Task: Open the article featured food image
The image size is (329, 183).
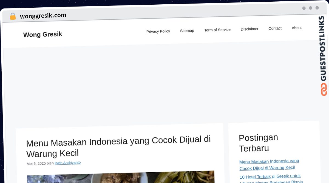Action: 121,177
